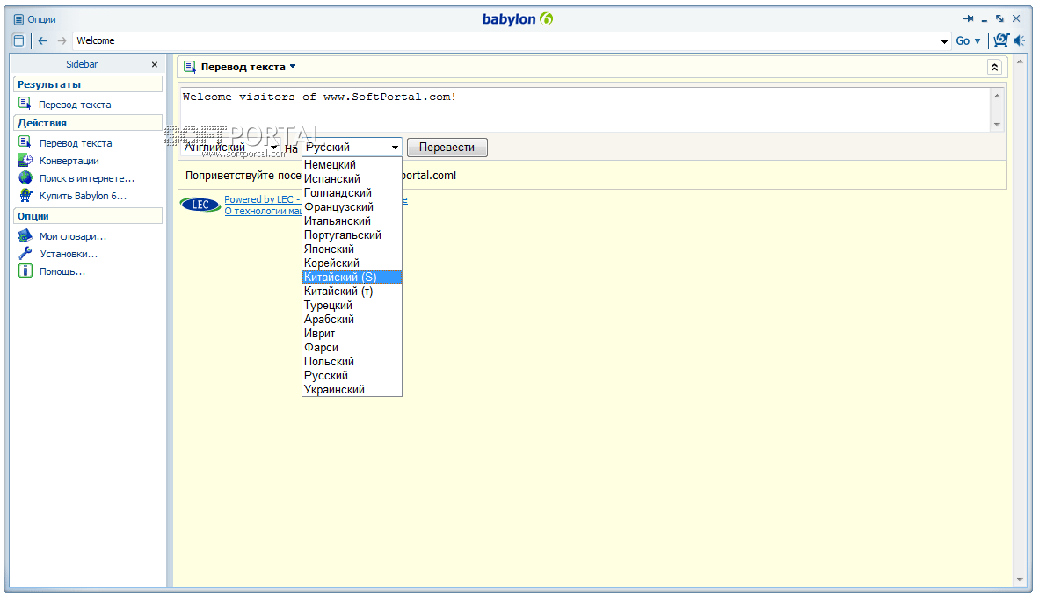
Task: Click the Помощь info icon
Action: (x=25, y=271)
